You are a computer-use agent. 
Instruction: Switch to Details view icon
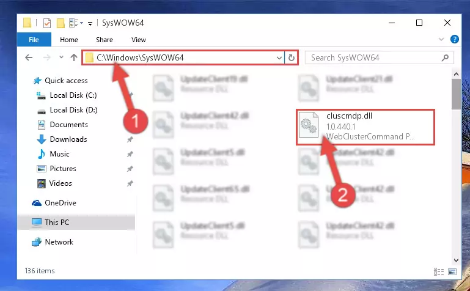pos(439,272)
